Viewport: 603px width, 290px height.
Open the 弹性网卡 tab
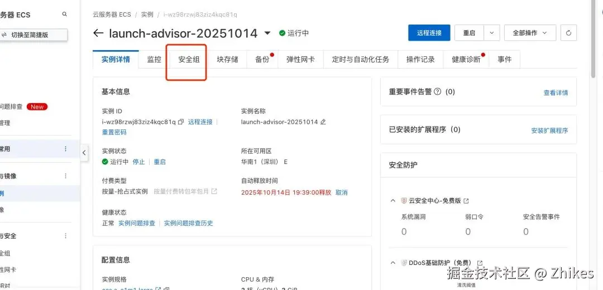[300, 60]
